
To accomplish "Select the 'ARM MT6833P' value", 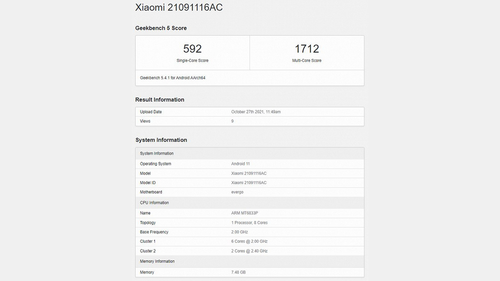I will coord(245,213).
